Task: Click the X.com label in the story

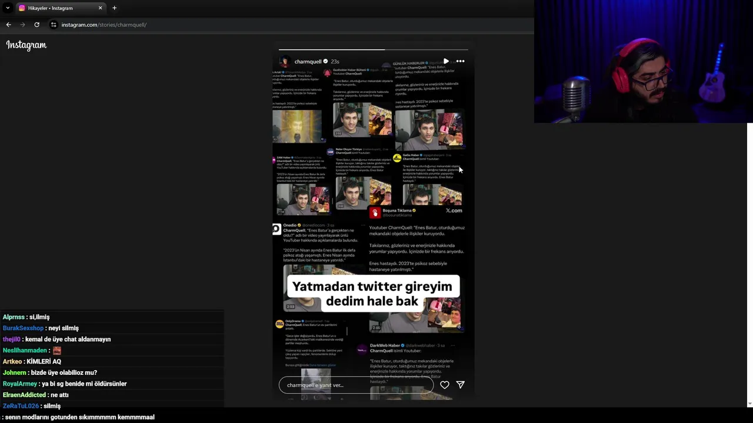Action: [x=454, y=210]
